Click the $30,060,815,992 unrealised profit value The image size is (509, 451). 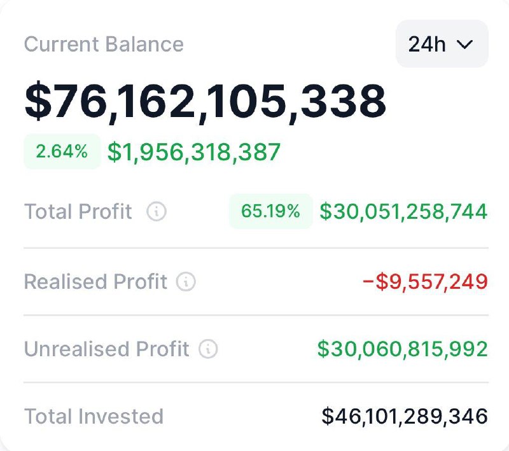pos(402,349)
